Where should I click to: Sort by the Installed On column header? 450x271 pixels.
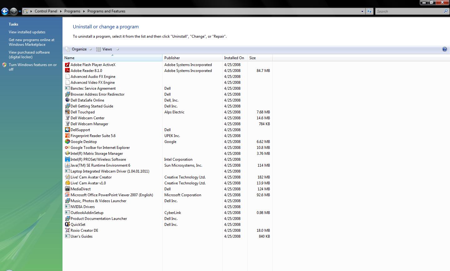pyautogui.click(x=235, y=58)
